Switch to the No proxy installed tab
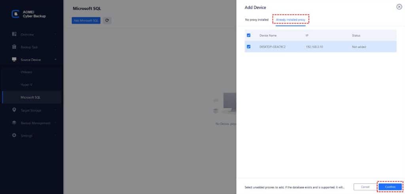The height and width of the screenshot is (194, 405). point(257,20)
